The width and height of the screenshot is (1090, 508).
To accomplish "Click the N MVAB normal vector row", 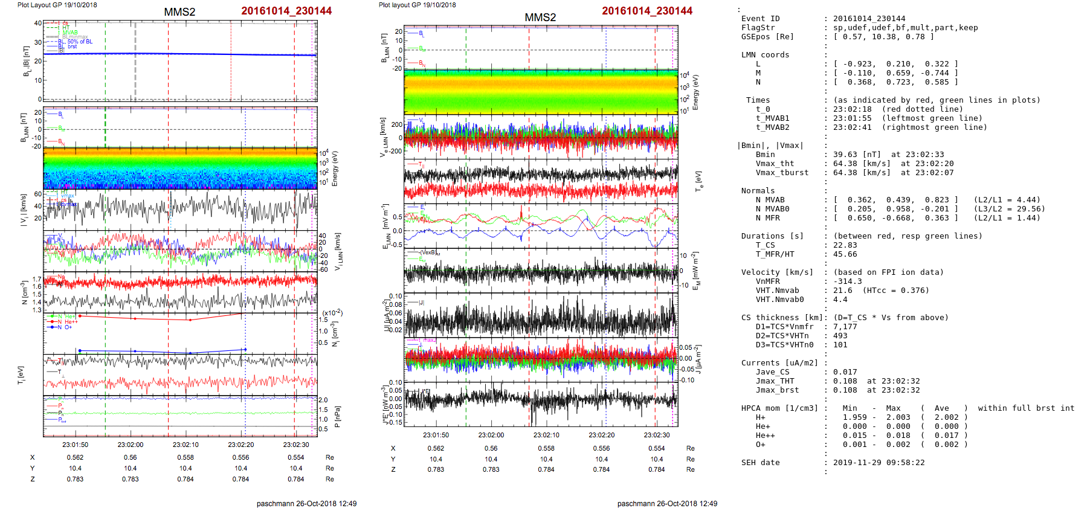I will click(x=895, y=200).
